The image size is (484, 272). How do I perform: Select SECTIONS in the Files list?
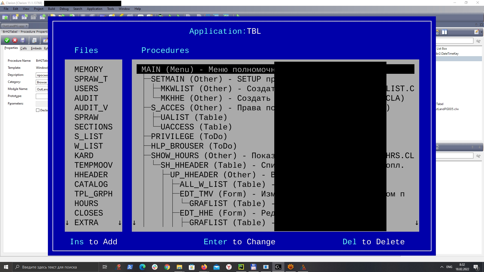(93, 127)
